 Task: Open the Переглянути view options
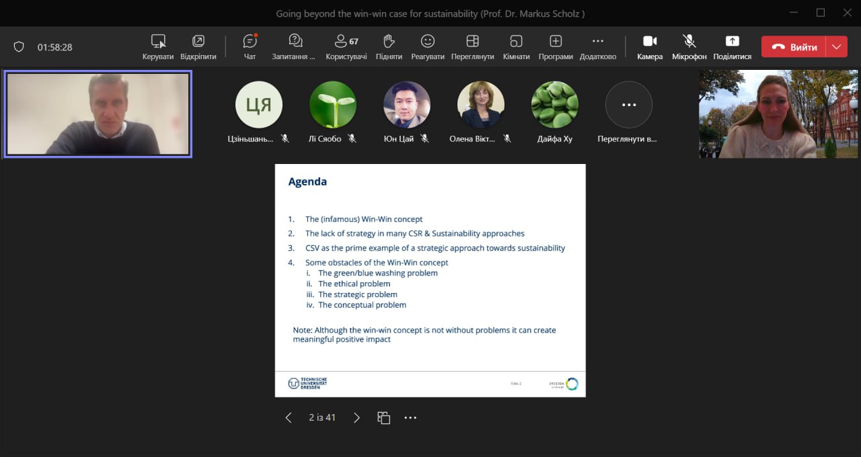(473, 47)
